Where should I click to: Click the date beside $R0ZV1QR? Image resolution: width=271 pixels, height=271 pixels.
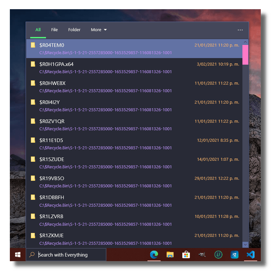click(x=217, y=121)
